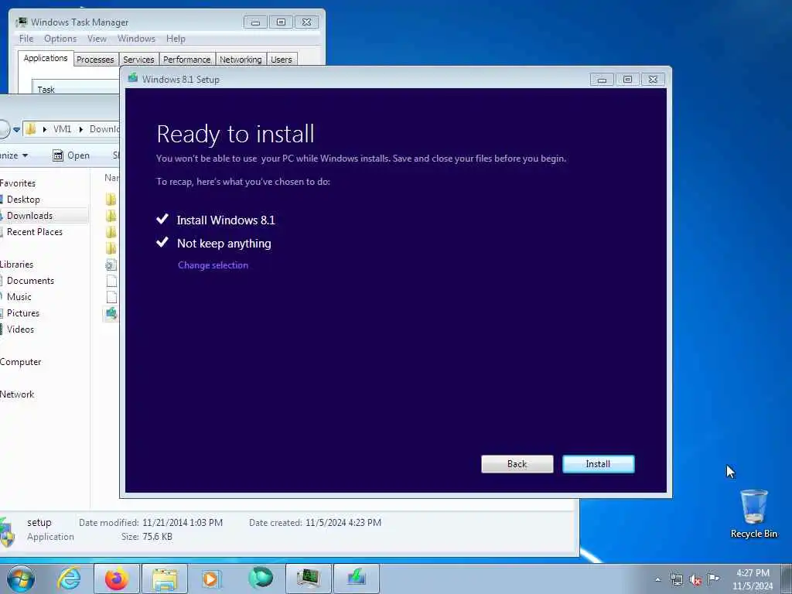
Task: Launch Firefox from the taskbar
Action: point(117,579)
